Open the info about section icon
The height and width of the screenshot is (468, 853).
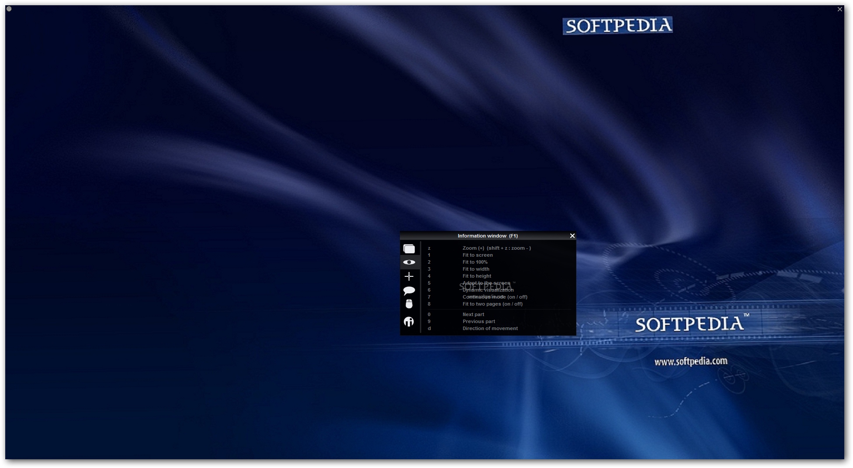409,322
